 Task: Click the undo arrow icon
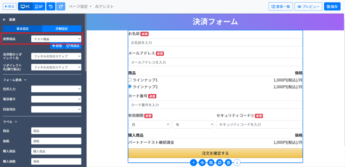[x=51, y=6]
